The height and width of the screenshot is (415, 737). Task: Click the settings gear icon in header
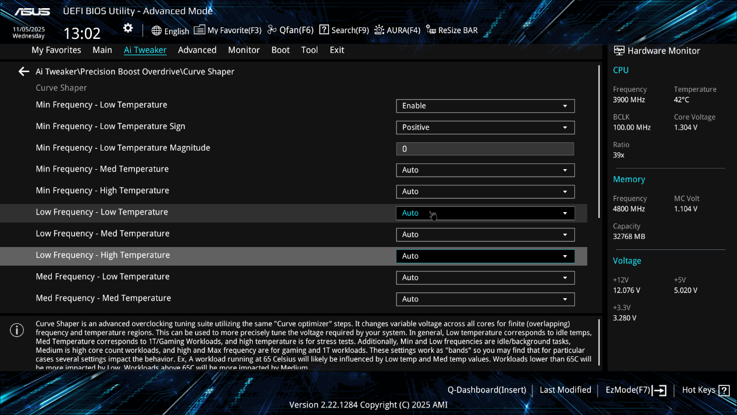click(128, 28)
